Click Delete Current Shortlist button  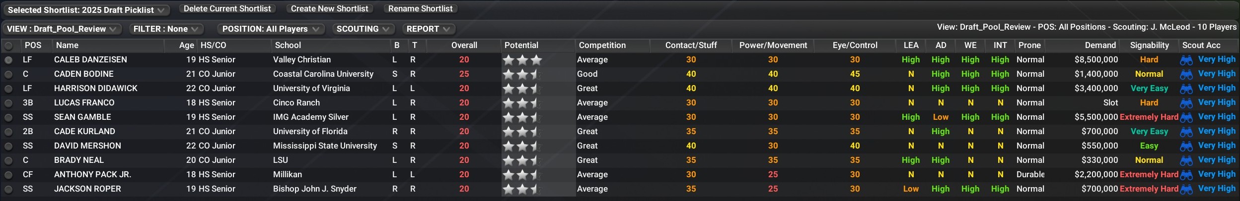(227, 9)
